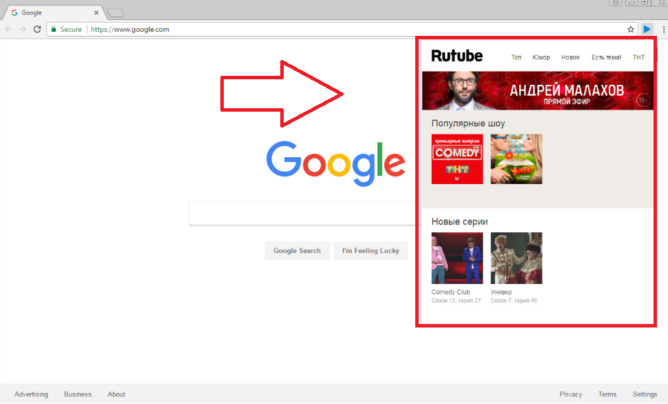Click the Chrome user profile icon
This screenshot has width=668, height=404.
(x=616, y=3)
